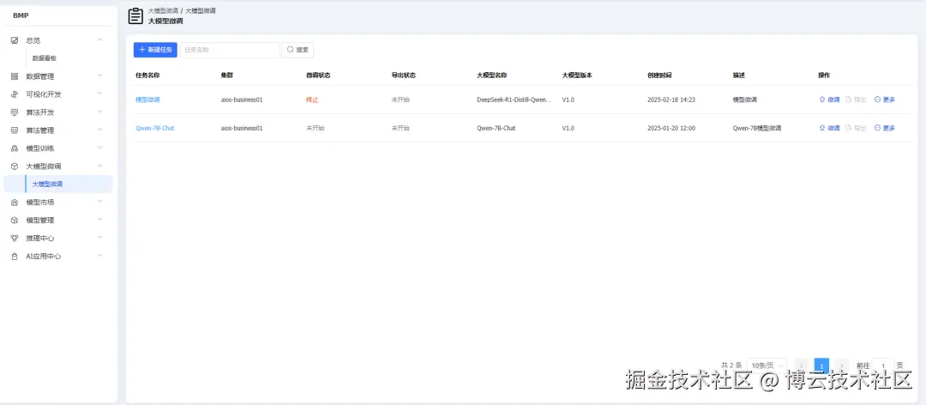This screenshot has height=405, width=926.
Task: Open the 模型微调 task name link
Action: coord(147,100)
